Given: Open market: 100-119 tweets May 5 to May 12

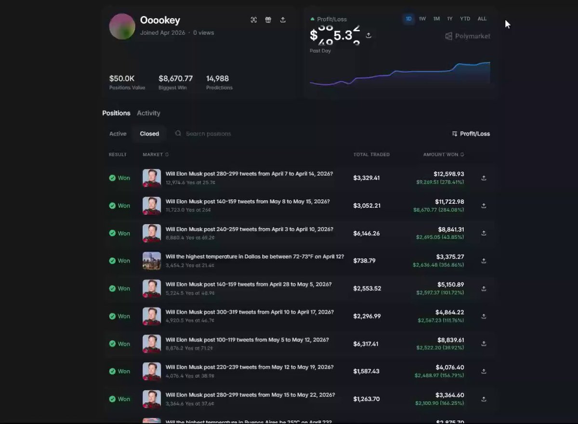Looking at the screenshot, I should click(247, 340).
